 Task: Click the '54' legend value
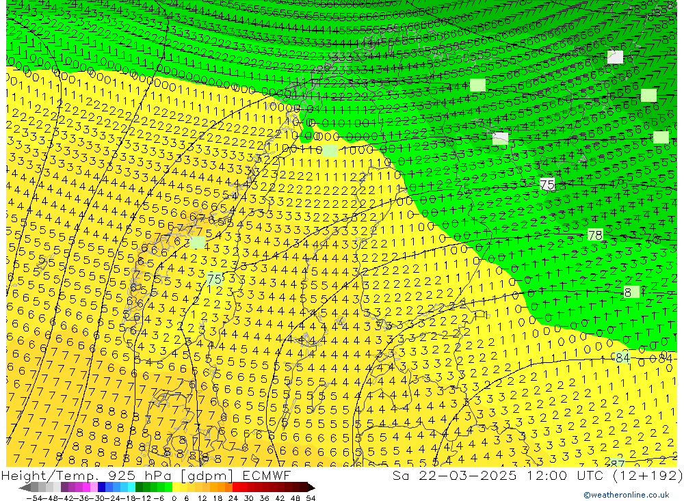[311, 498]
